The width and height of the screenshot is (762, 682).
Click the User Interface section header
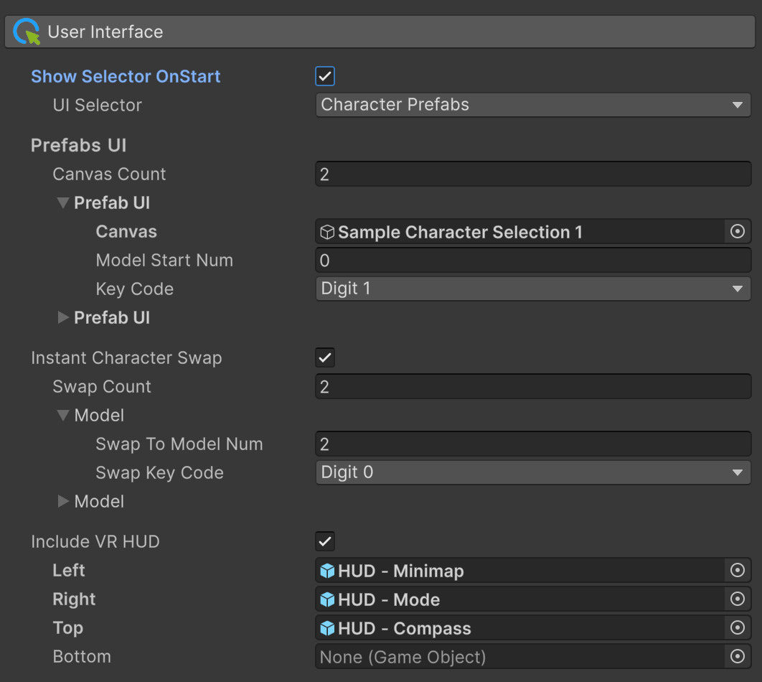click(x=380, y=32)
